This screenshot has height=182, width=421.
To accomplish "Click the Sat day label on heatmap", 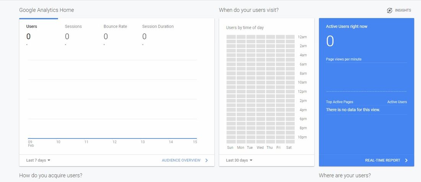I will [289, 148].
